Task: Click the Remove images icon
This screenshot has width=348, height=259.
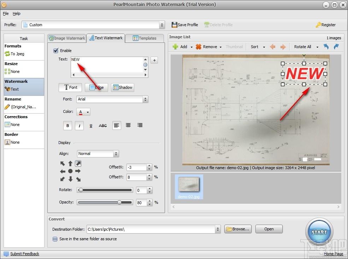Action: click(199, 47)
